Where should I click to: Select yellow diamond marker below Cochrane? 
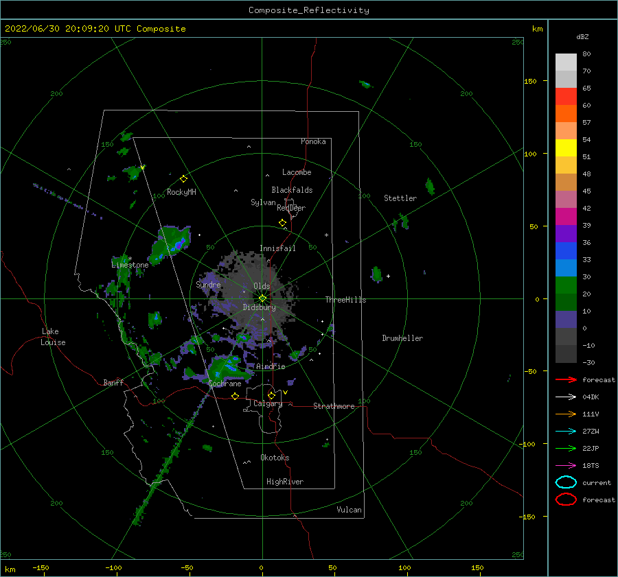pos(236,396)
